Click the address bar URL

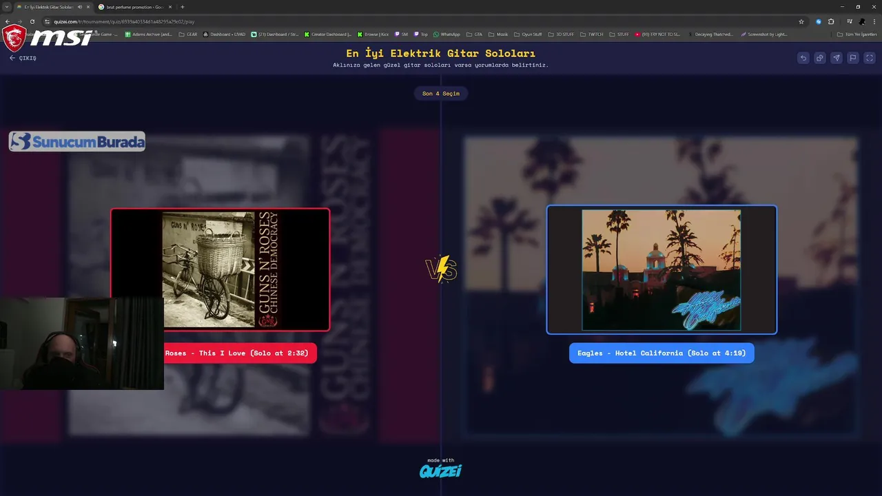tap(124, 21)
